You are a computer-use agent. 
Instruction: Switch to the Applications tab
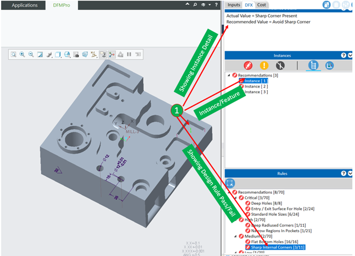[24, 5]
